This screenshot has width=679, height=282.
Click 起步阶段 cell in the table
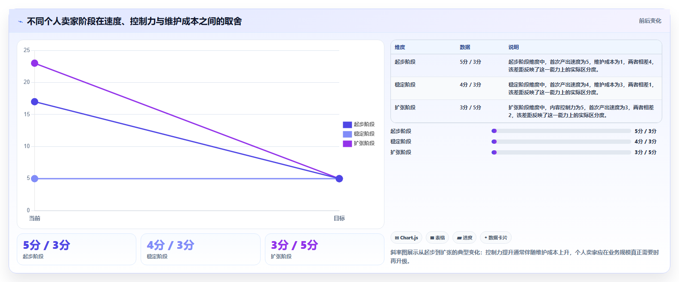tap(405, 62)
